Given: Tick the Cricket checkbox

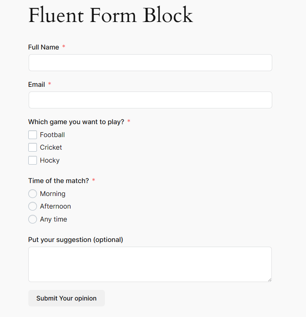Looking at the screenshot, I should [33, 148].
